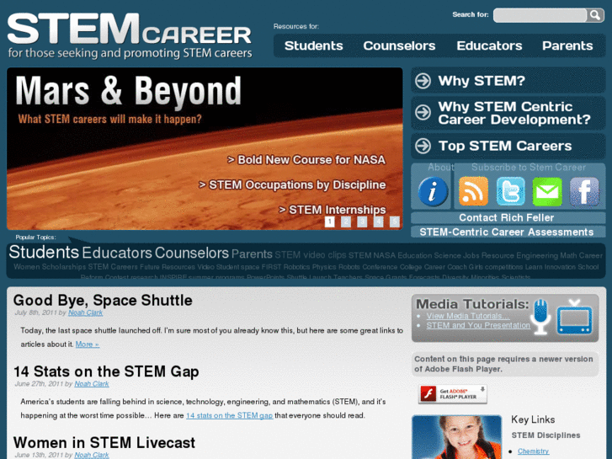Open the Parents resources menu

pyautogui.click(x=567, y=45)
